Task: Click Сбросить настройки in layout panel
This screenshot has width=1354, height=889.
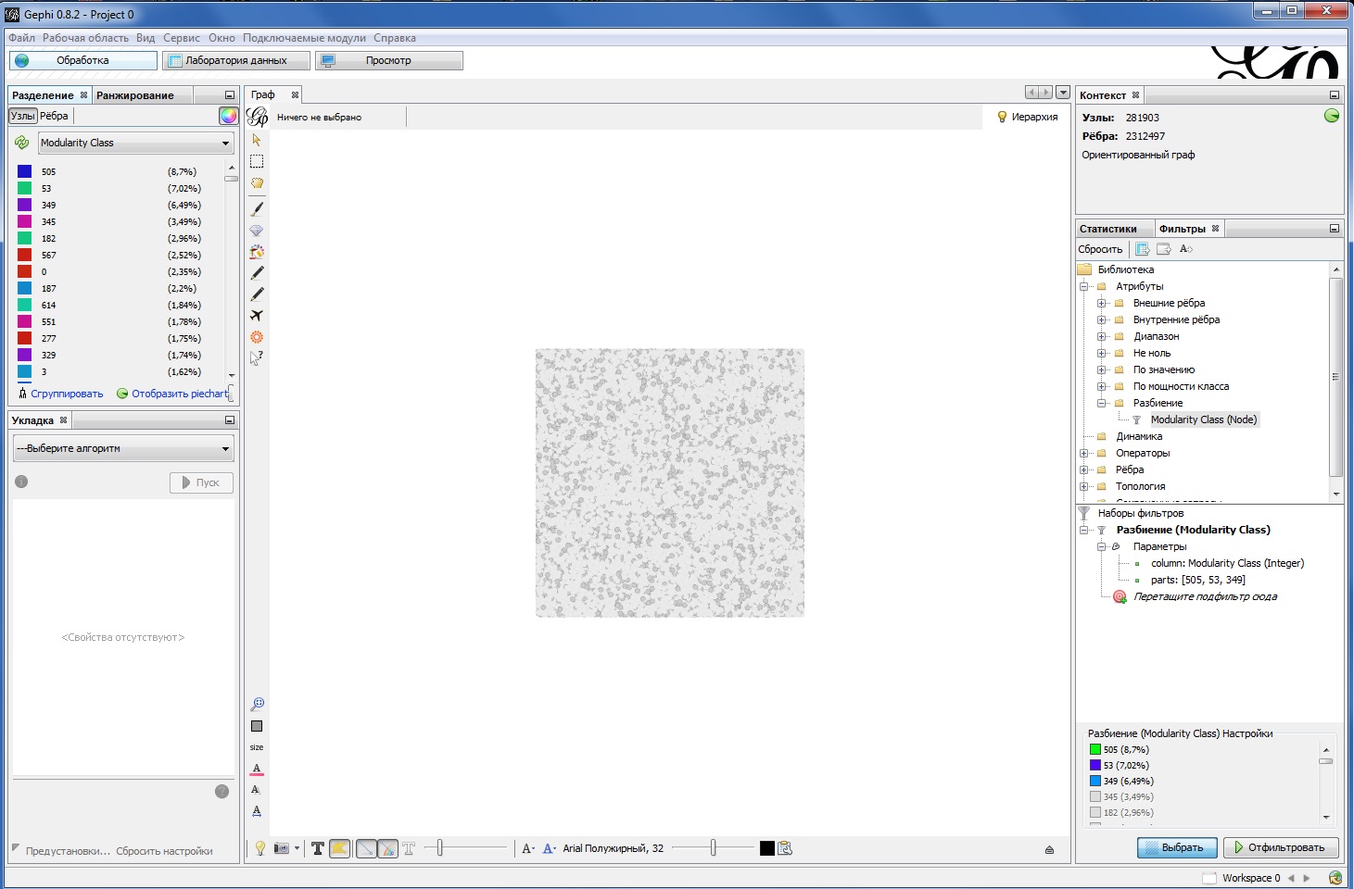Action: click(164, 851)
